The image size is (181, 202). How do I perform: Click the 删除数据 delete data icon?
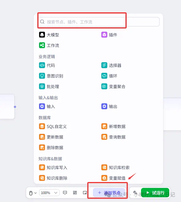click(42, 147)
